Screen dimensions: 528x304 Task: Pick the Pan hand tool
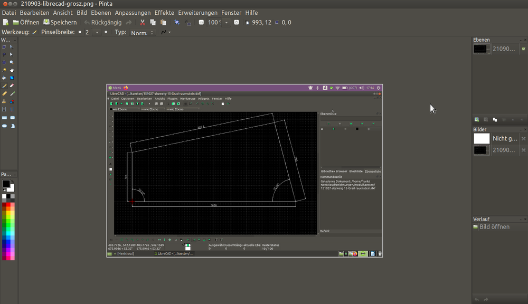(x=12, y=70)
